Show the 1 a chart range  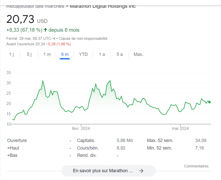pyautogui.click(x=102, y=54)
